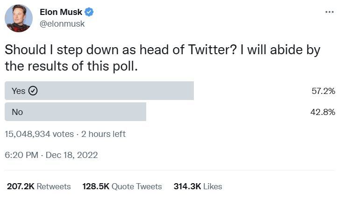Click the 57.2% poll result
The height and width of the screenshot is (200, 341).
click(323, 91)
